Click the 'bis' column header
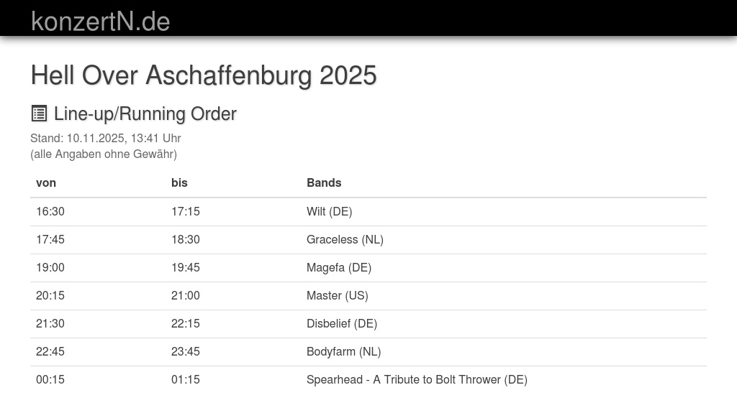Viewport: 737px width, 408px height. click(179, 182)
